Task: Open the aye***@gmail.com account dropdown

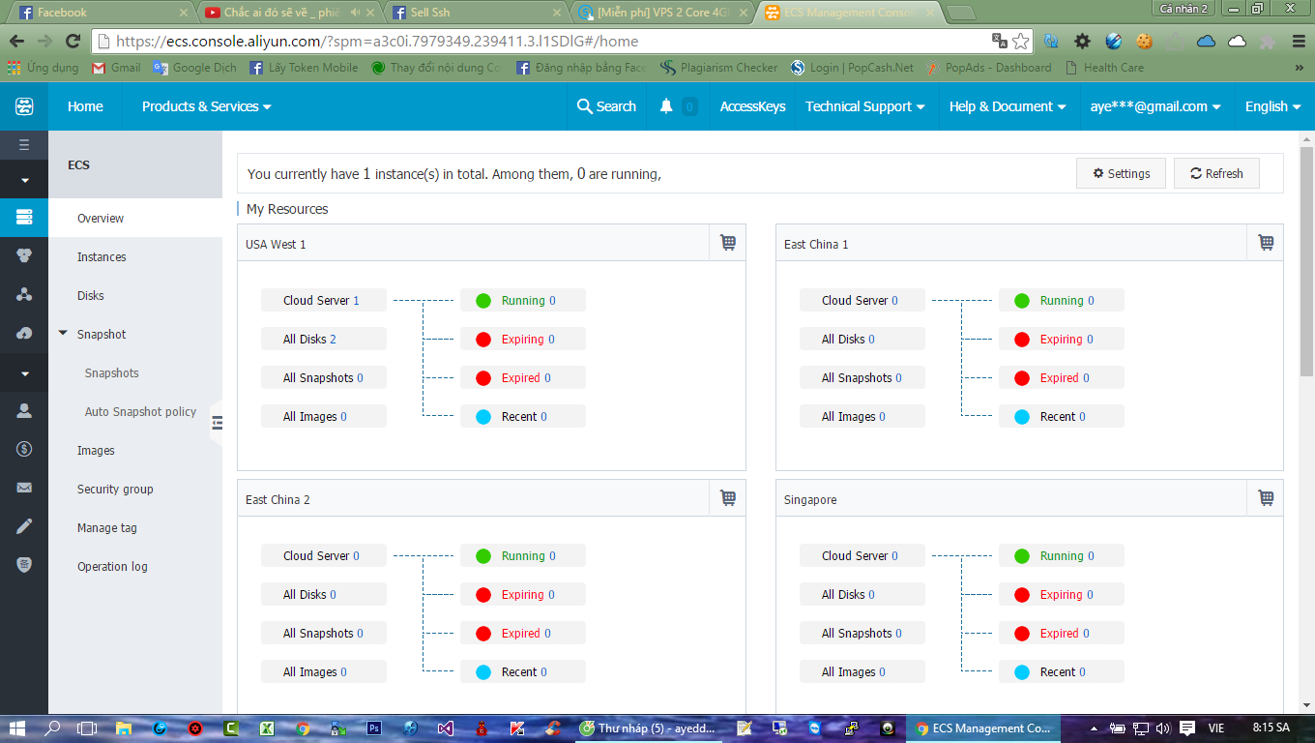Action: (1155, 106)
